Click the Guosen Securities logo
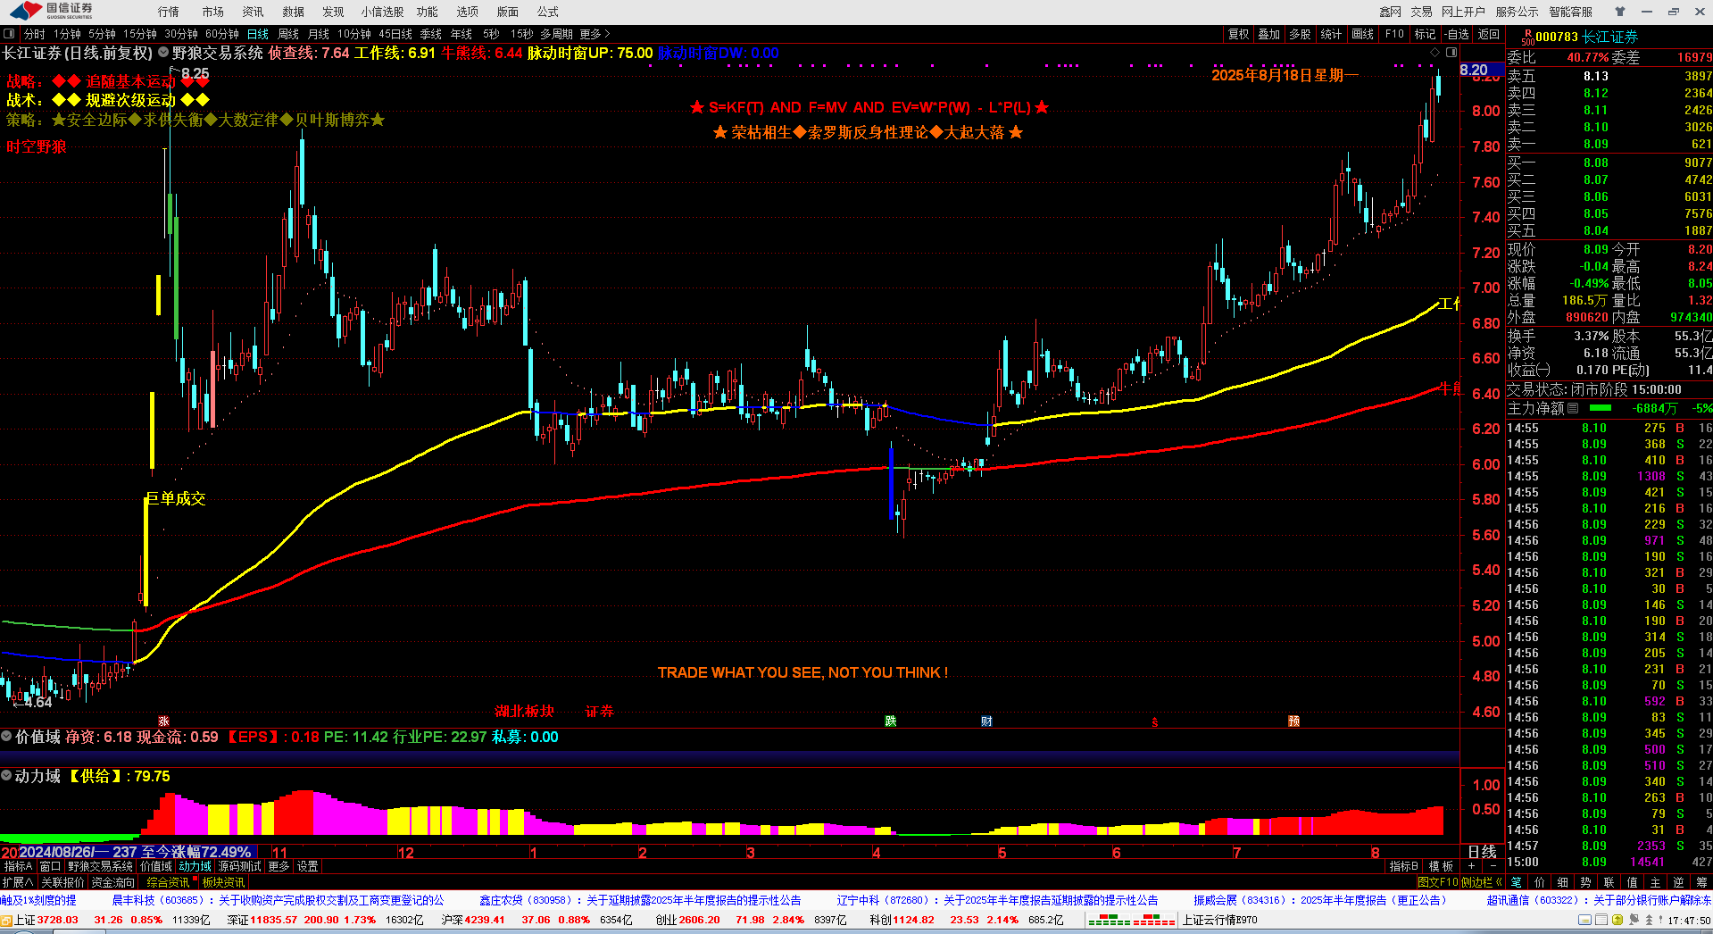 pos(52,11)
